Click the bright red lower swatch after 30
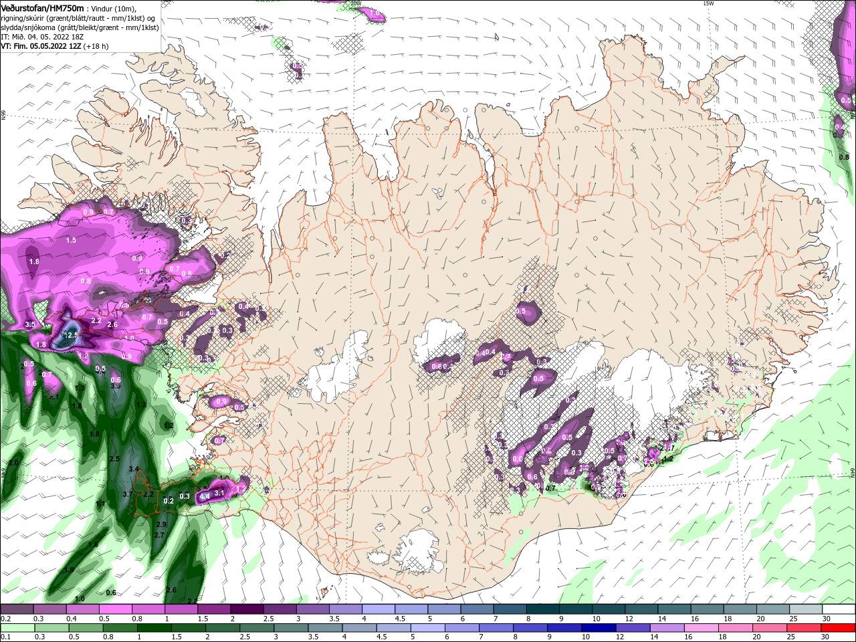This screenshot has width=856, height=642. pyautogui.click(x=837, y=628)
